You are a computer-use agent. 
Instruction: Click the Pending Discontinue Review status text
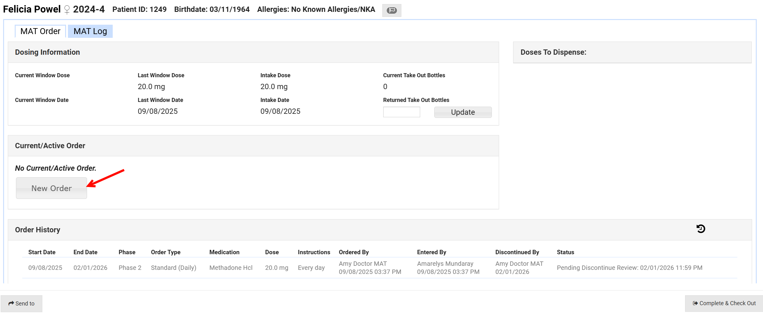point(629,268)
